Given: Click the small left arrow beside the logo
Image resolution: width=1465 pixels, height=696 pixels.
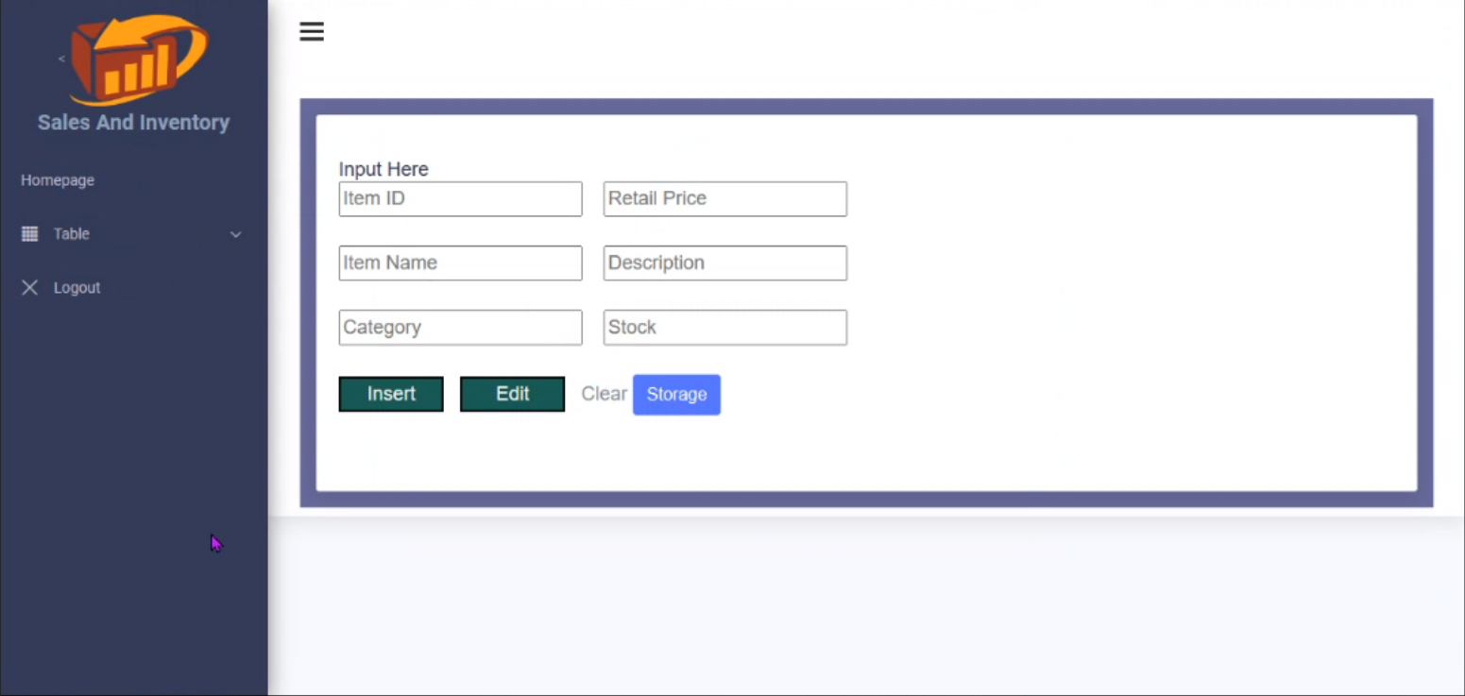Looking at the screenshot, I should 61,59.
